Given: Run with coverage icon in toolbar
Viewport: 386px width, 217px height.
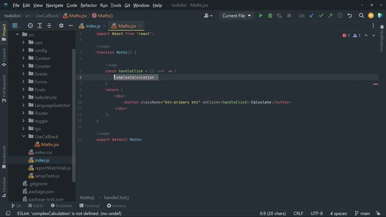Looking at the screenshot, I should click(x=279, y=16).
